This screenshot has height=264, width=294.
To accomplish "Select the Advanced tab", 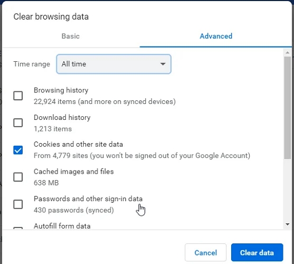I will pos(216,36).
